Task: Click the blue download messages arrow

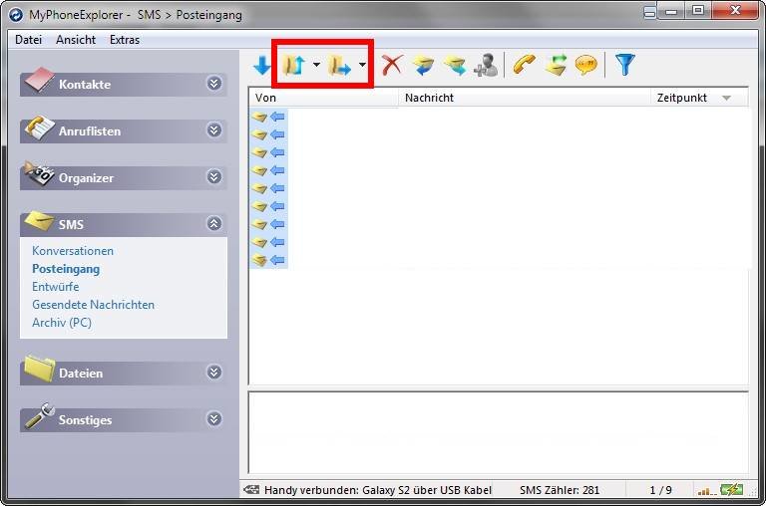Action: point(262,65)
